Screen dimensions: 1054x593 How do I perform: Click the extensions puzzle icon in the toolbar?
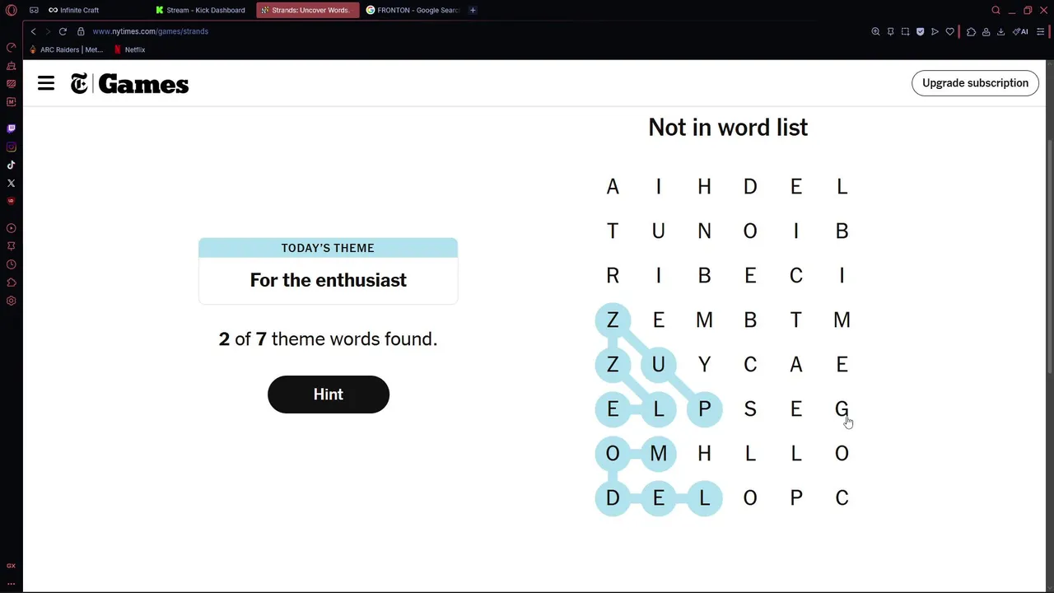(971, 31)
